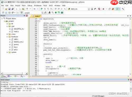Image resolution: width=132 pixels, height=97 pixels.
Task: Collapse the user folder in project tree
Action: (x=7, y=26)
